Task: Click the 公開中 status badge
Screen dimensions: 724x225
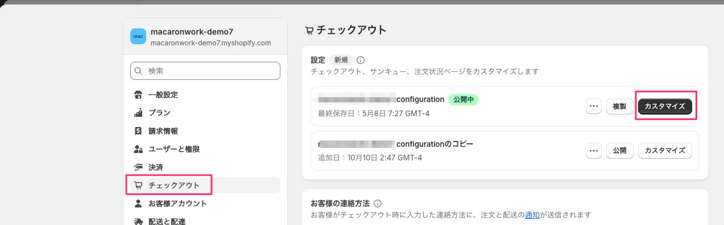Action: 464,99
